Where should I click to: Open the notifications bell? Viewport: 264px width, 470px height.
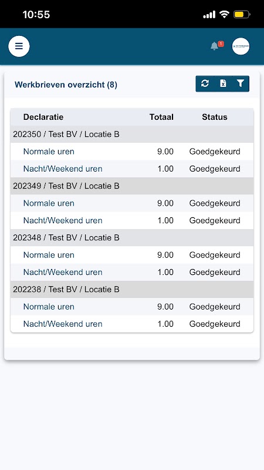214,46
